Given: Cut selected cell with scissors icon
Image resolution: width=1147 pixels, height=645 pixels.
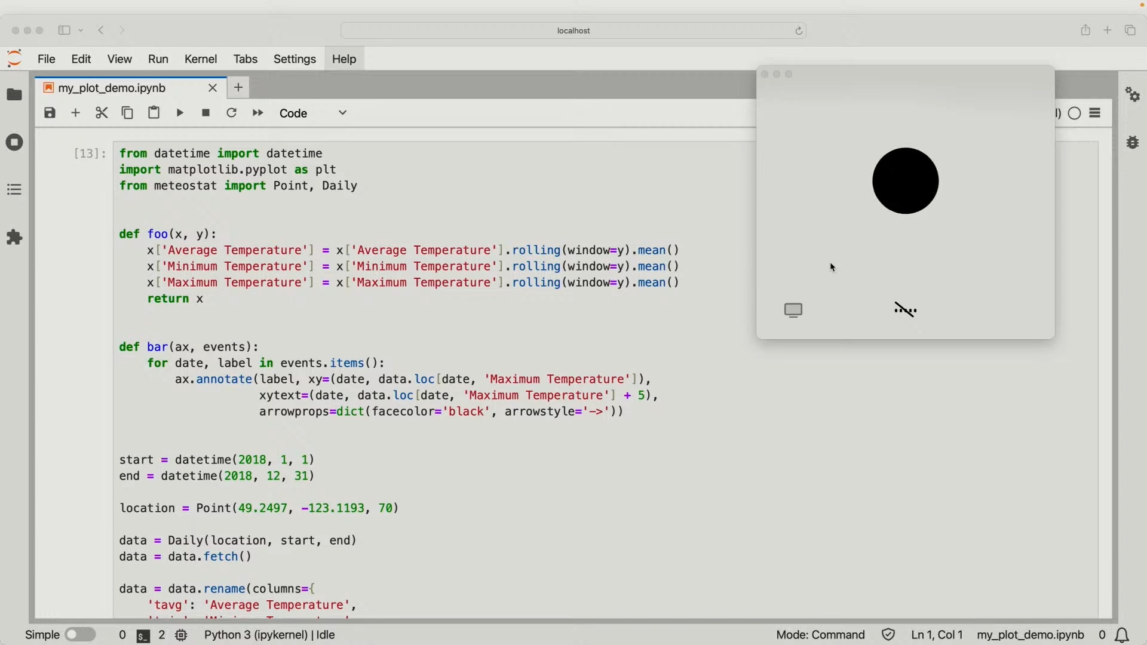Looking at the screenshot, I should (102, 113).
